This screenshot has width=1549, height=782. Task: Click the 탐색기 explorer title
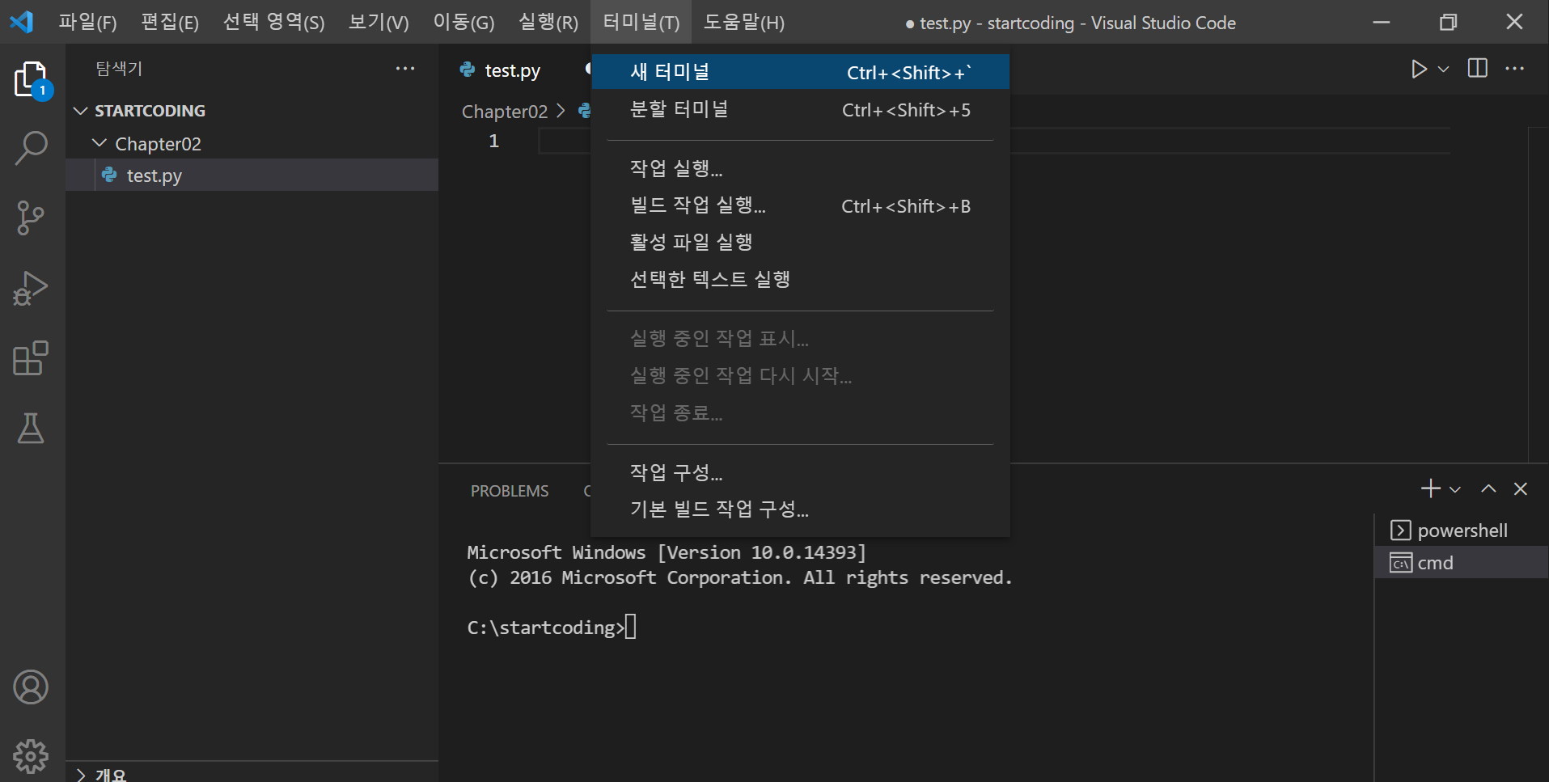[x=119, y=69]
